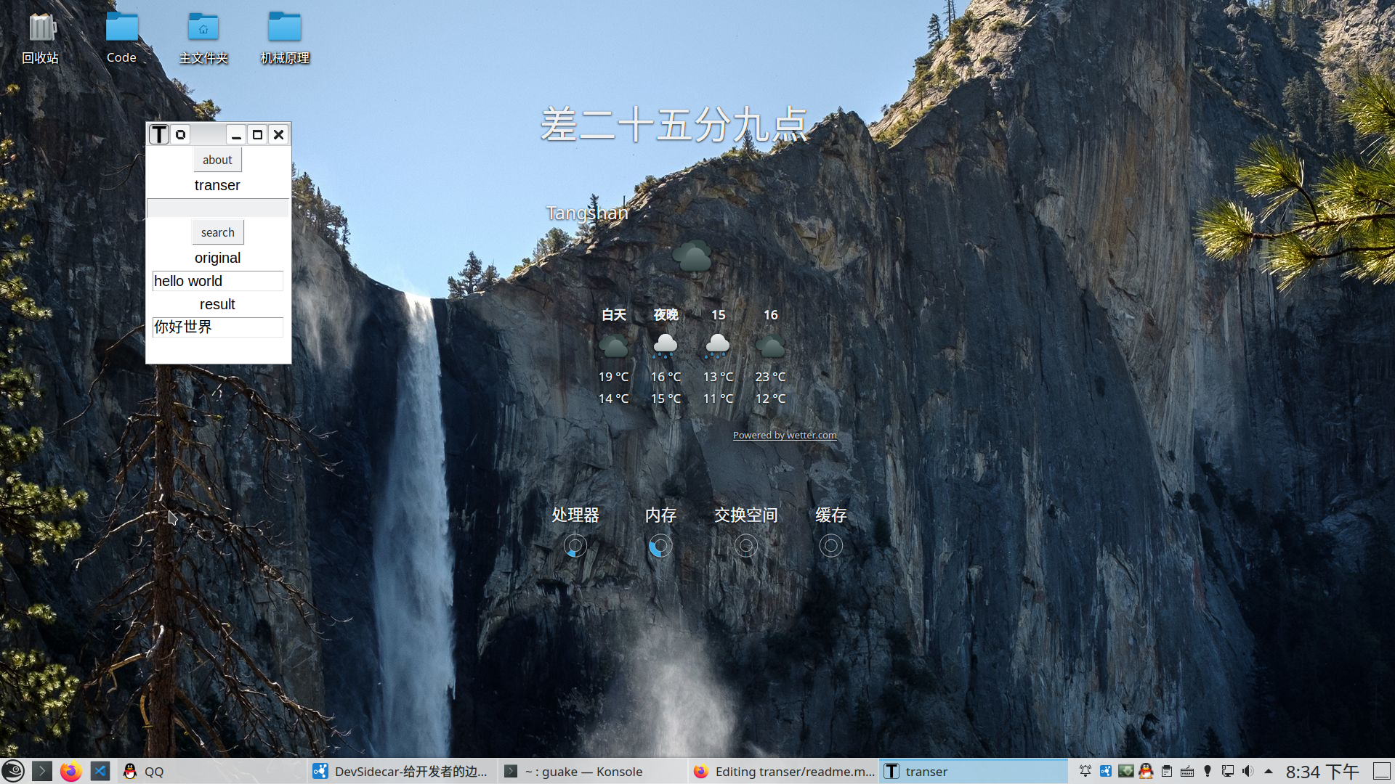Open the network connections tray icon
This screenshot has height=784, width=1395.
tap(1228, 771)
